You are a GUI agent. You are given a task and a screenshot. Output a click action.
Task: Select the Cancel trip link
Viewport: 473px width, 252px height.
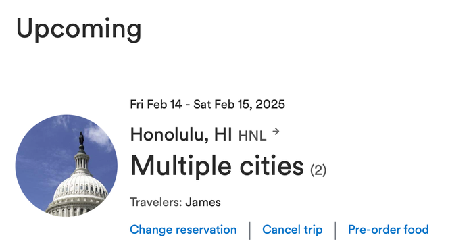coord(293,230)
